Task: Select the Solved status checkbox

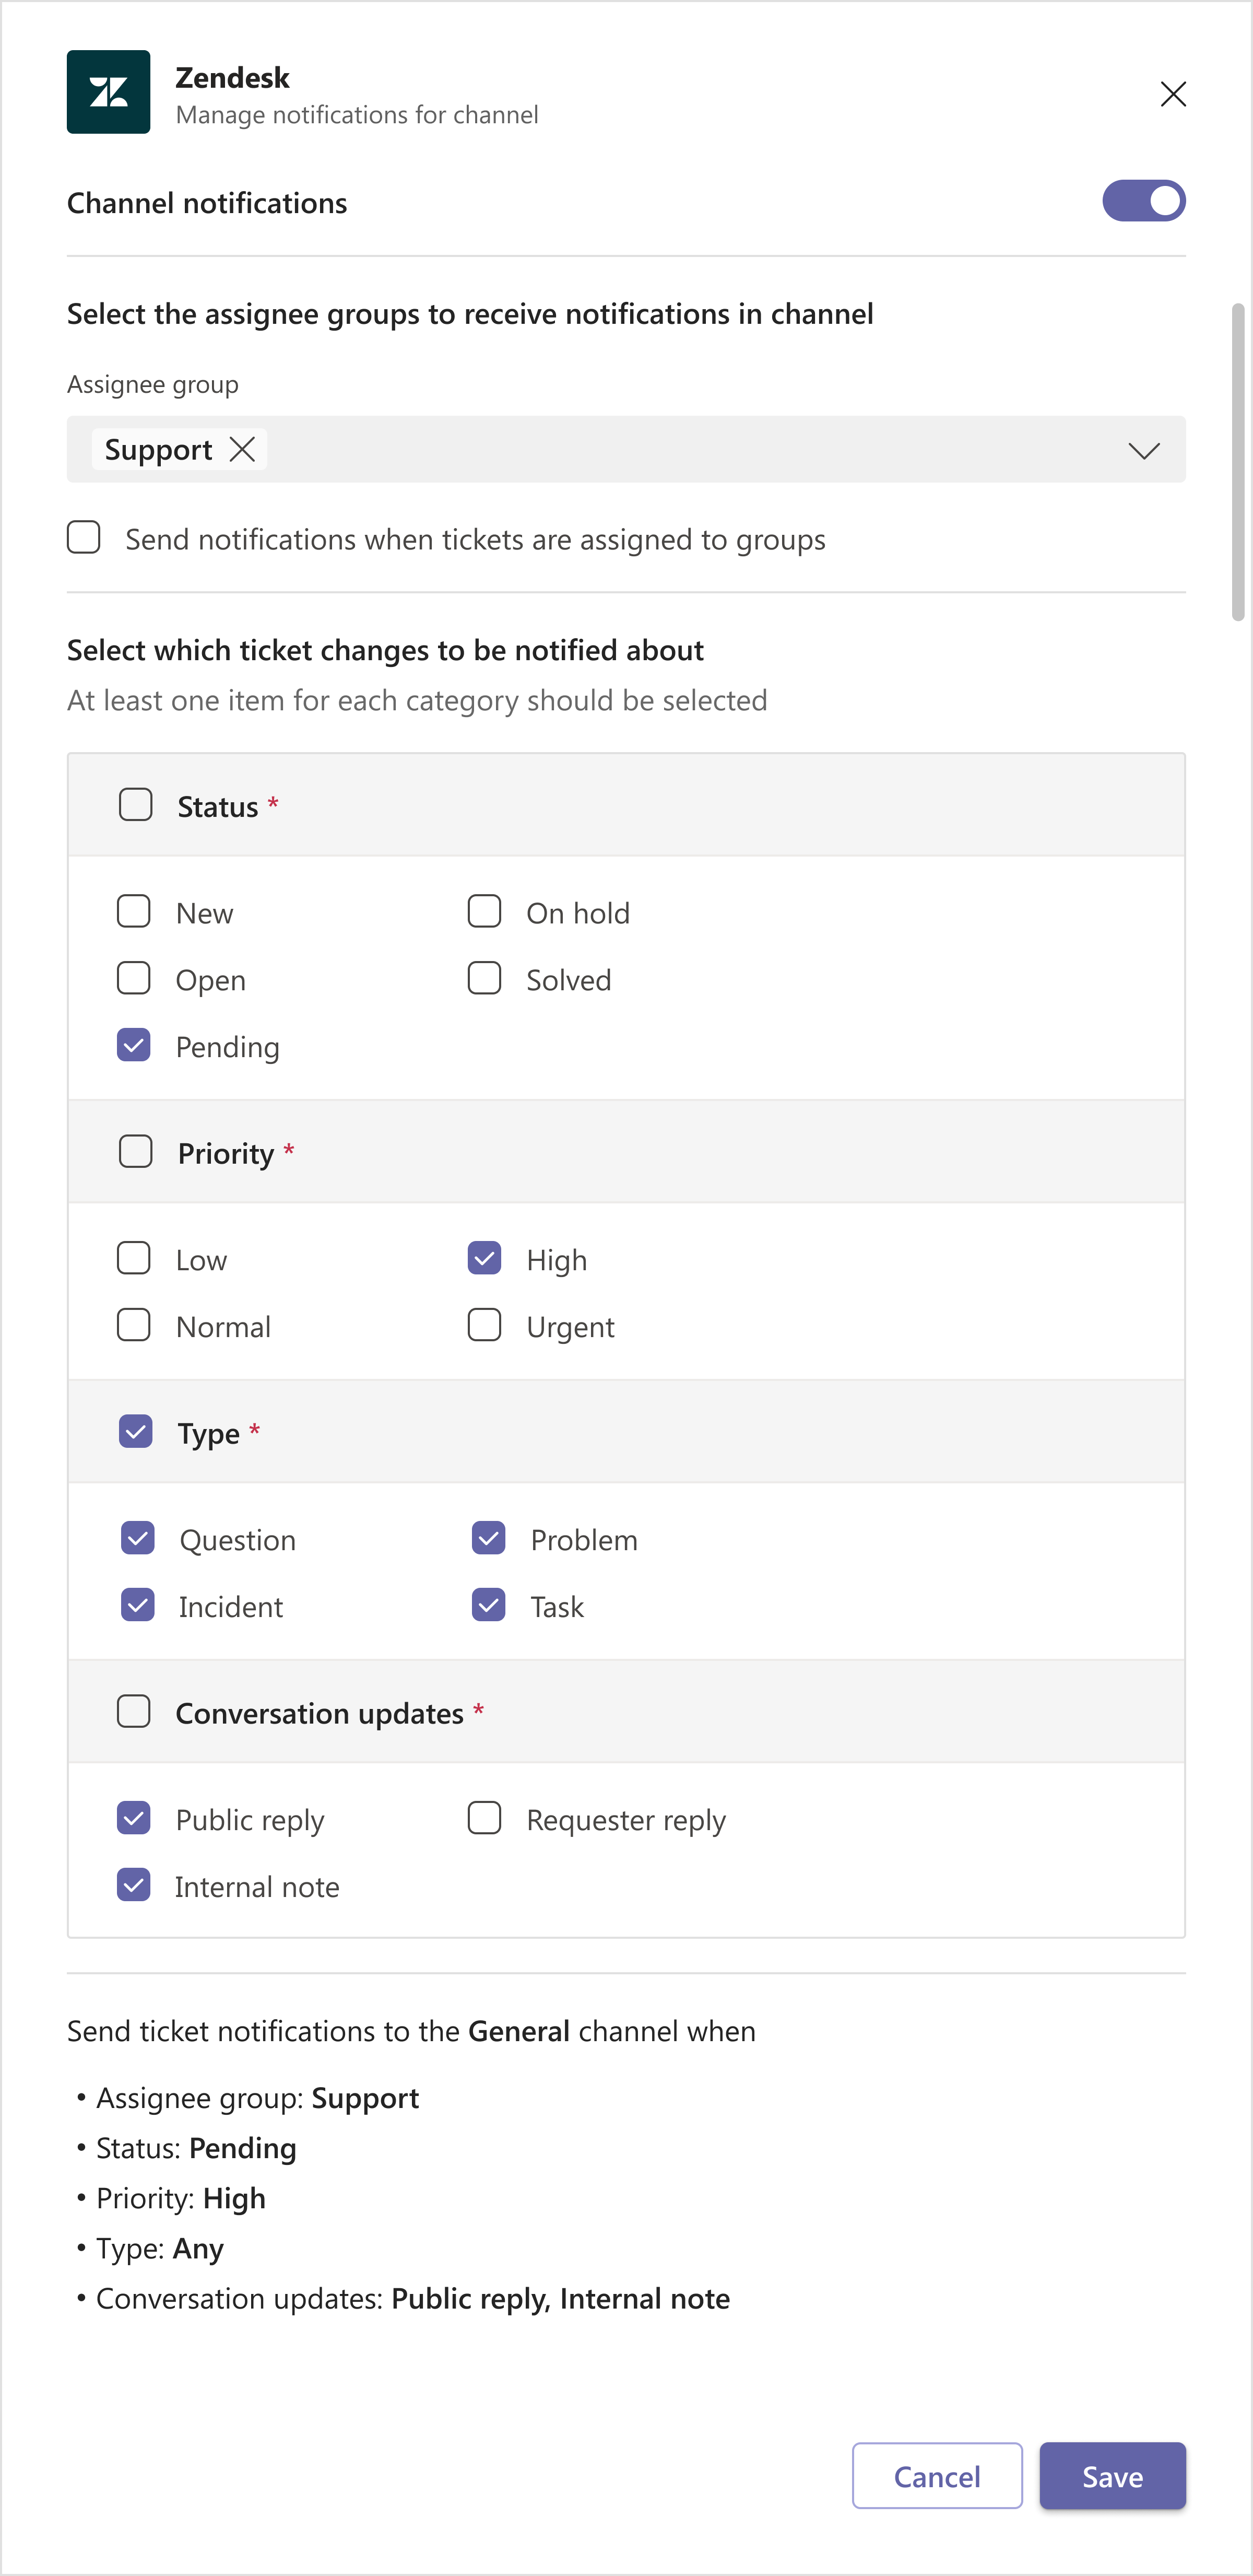Action: pos(484,978)
